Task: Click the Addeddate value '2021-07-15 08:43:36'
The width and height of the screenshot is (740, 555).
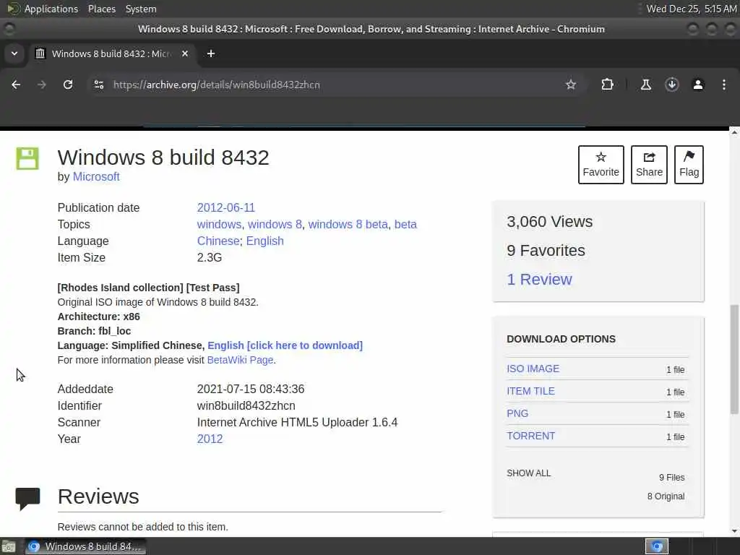Action: click(251, 390)
